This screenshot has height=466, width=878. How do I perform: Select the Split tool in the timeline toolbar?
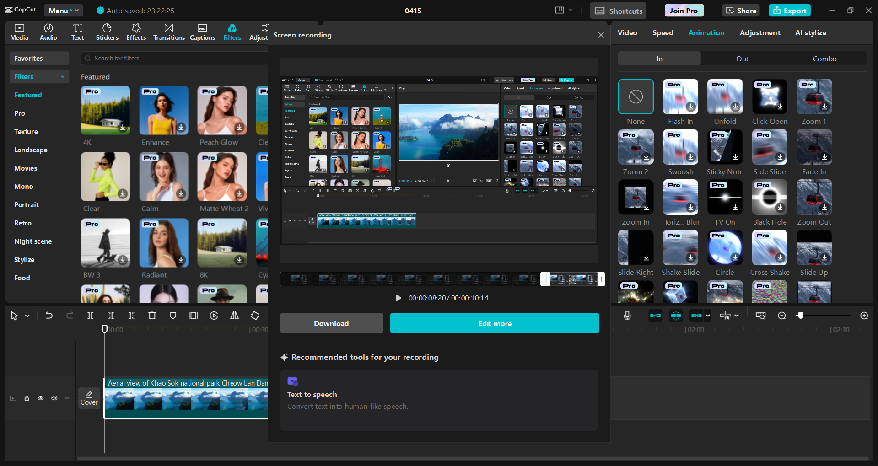click(90, 316)
